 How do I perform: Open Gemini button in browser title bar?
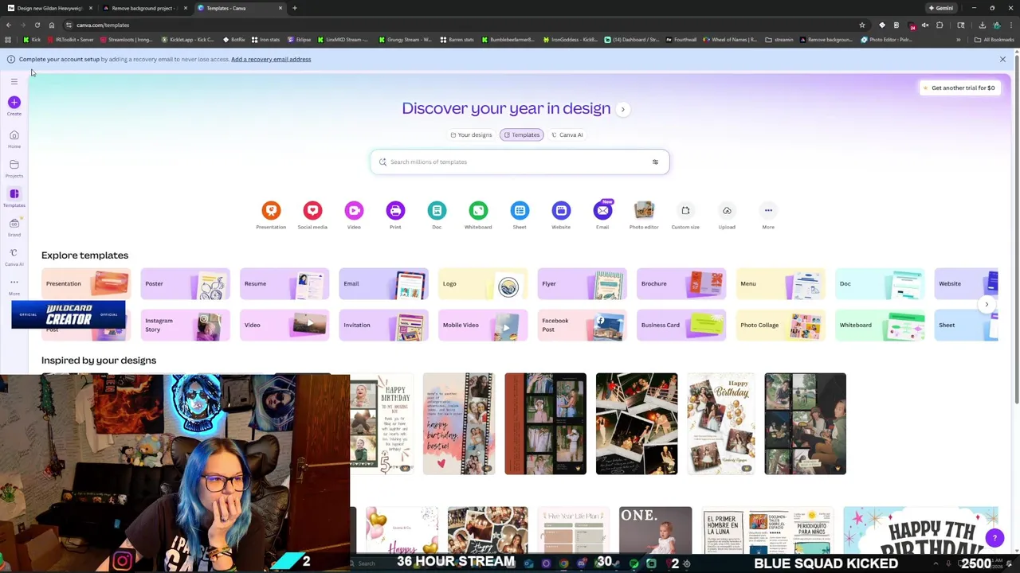point(940,8)
